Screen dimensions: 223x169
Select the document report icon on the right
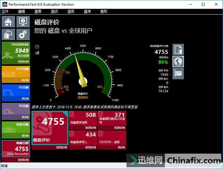coord(178,50)
